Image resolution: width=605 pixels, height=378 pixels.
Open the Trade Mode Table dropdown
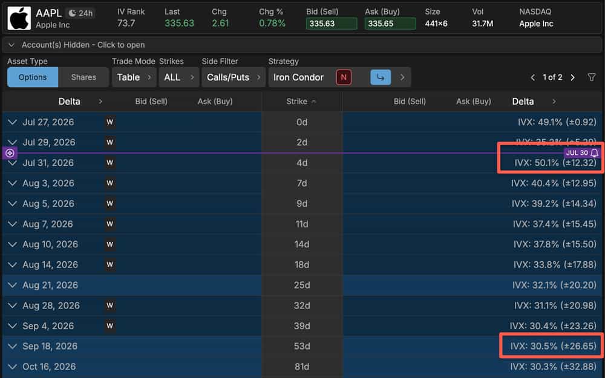click(134, 77)
